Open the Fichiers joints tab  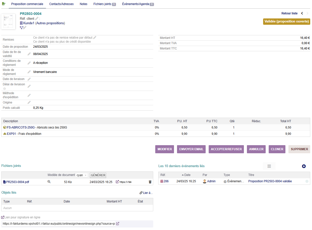point(104,4)
